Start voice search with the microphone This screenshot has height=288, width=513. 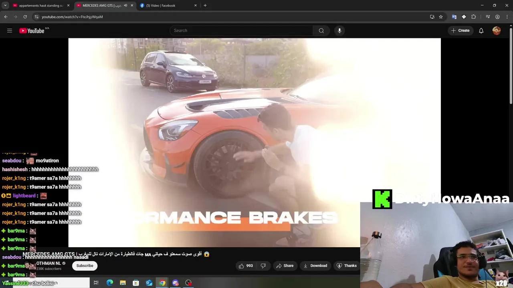tap(339, 30)
